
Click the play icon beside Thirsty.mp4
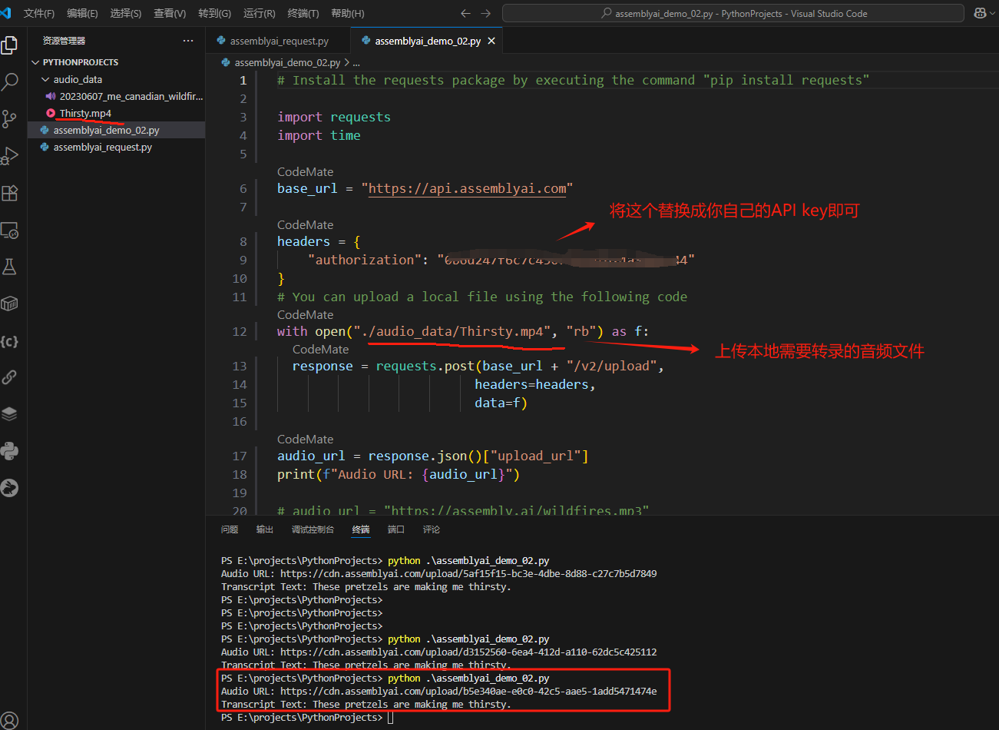(x=51, y=113)
